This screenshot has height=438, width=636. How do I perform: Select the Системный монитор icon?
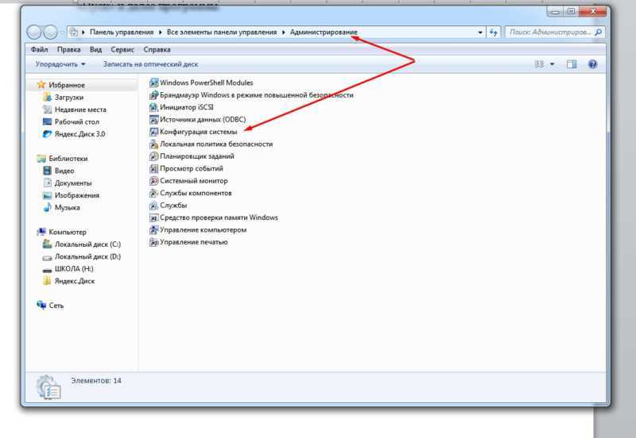[153, 181]
